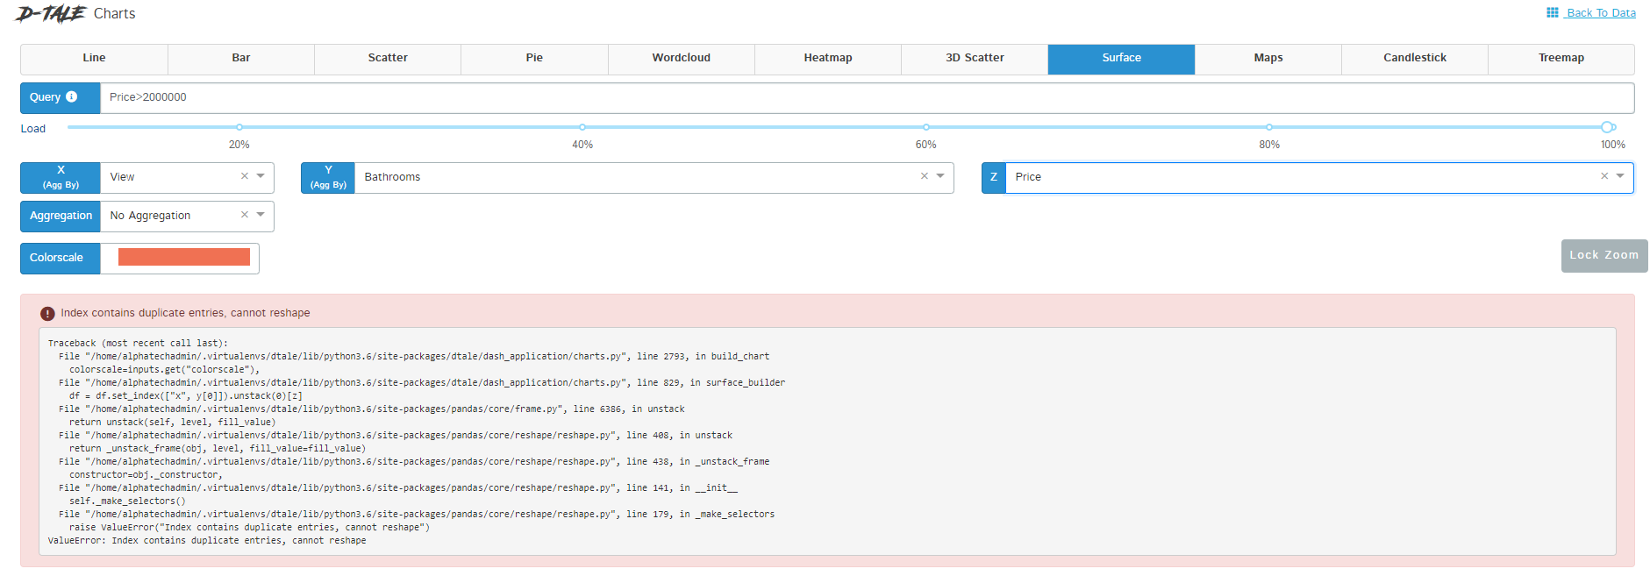Click the 'Index contains duplicate entries' error message
Viewport: 1650px width, 583px height.
(x=185, y=313)
